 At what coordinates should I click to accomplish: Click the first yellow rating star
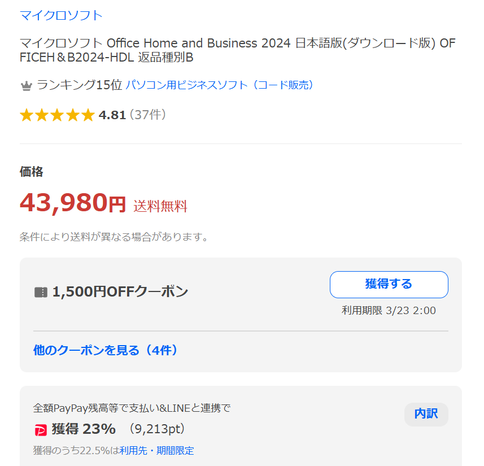[x=27, y=115]
